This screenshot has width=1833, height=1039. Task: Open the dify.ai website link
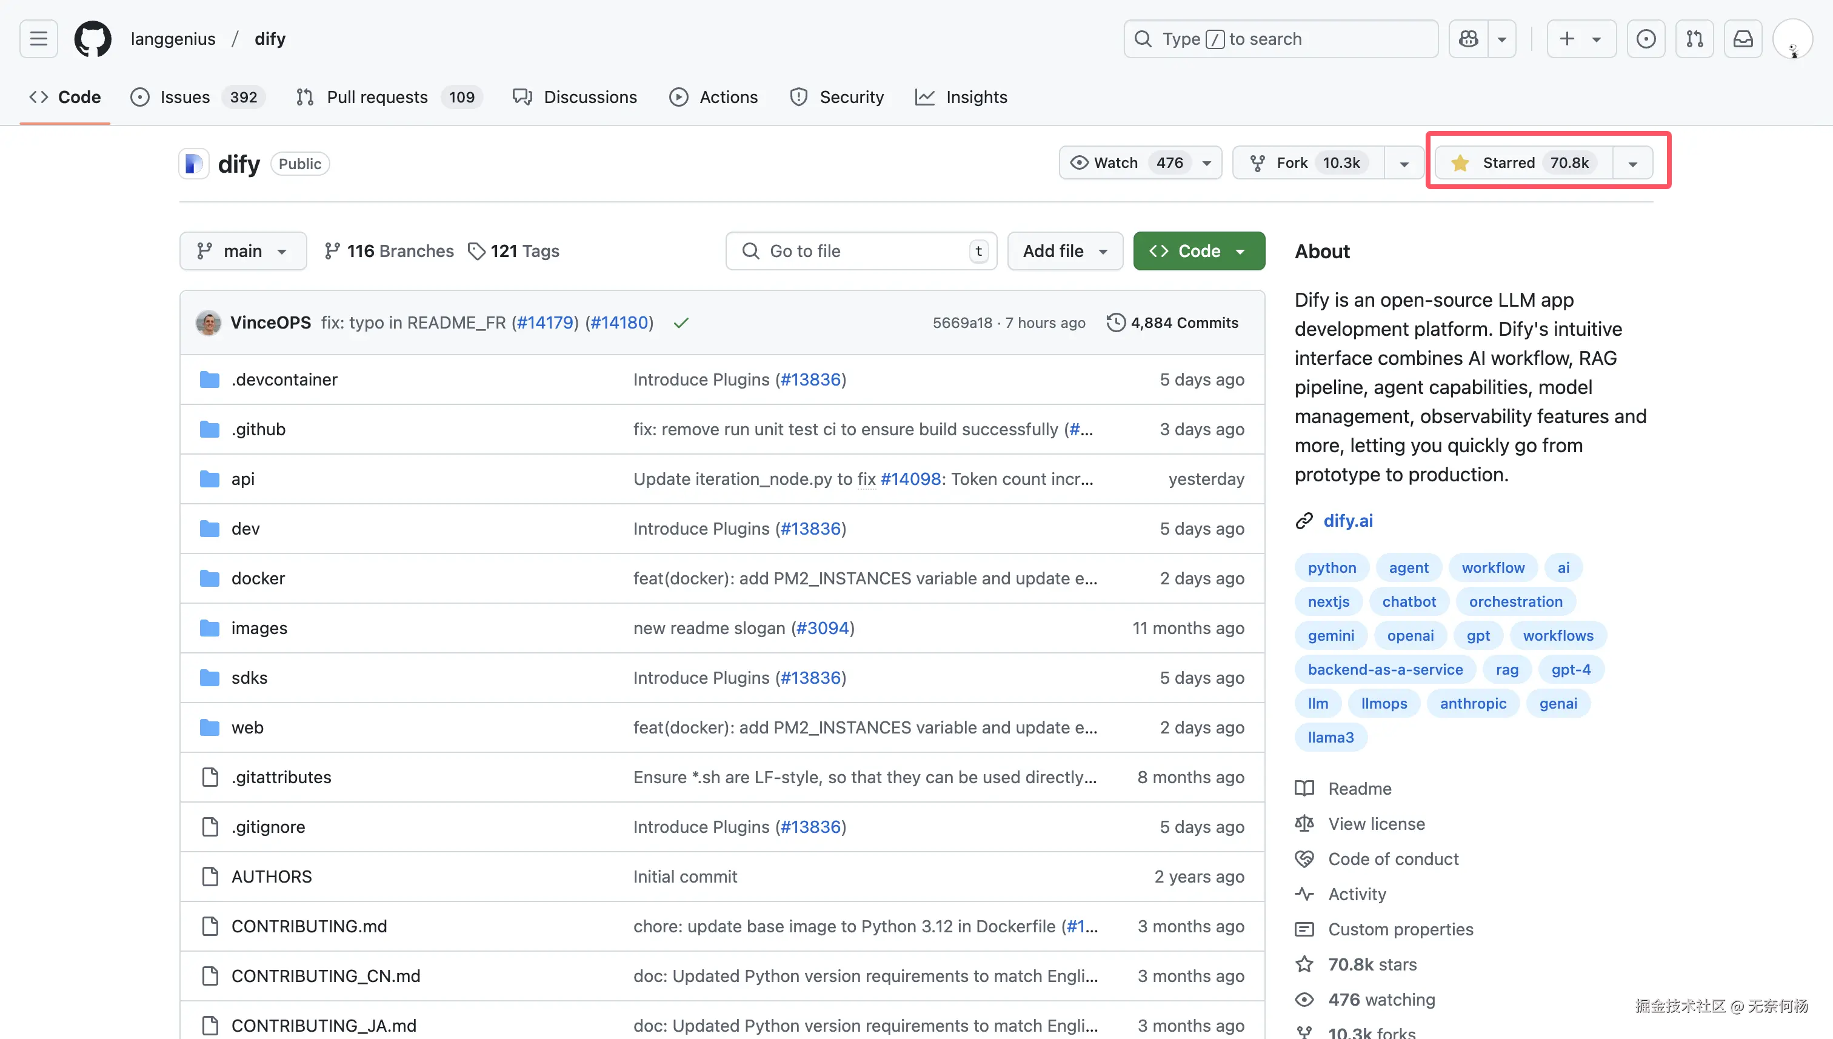[x=1347, y=520]
